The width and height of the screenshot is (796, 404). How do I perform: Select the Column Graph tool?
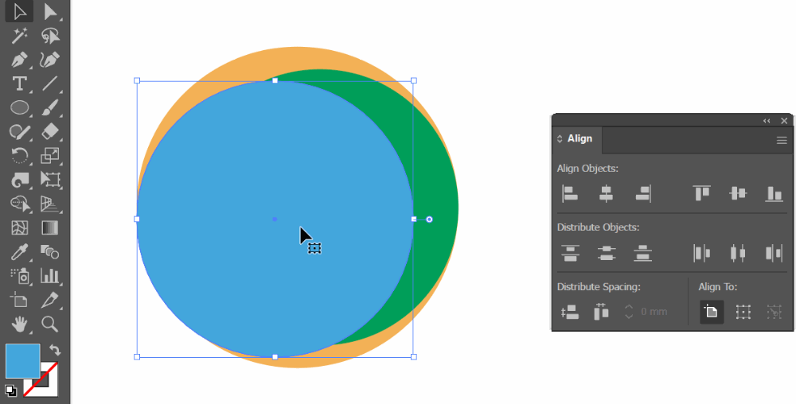coord(49,276)
